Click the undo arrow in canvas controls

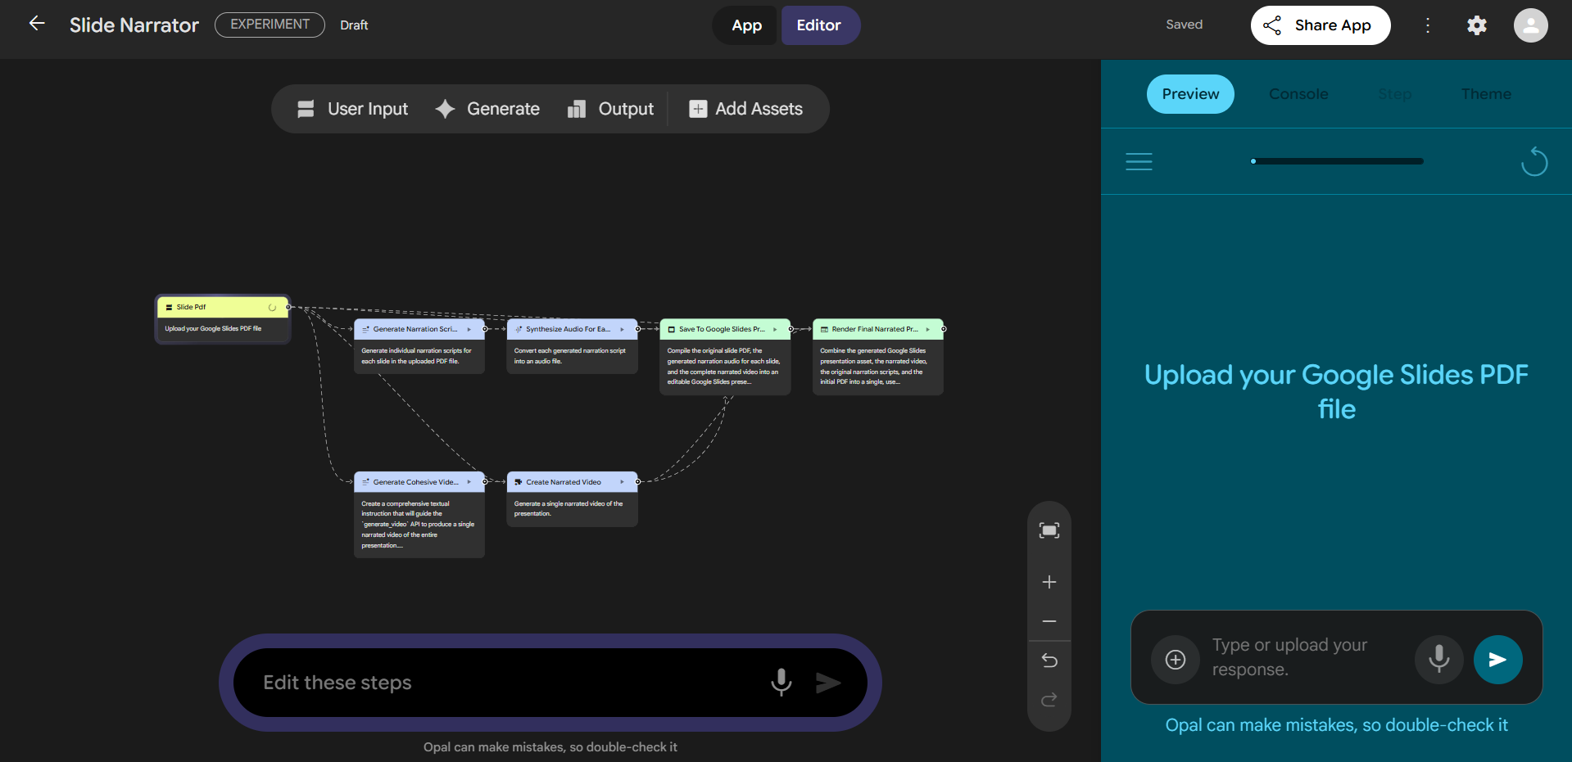[x=1049, y=660]
